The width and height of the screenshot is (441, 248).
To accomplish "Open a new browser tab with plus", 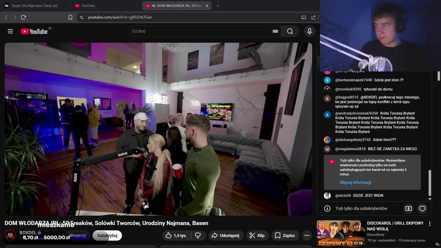I will pyautogui.click(x=217, y=6).
